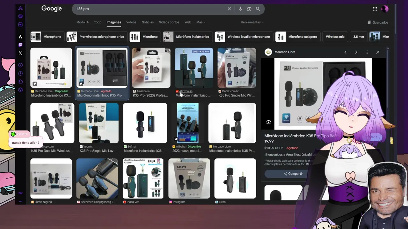This screenshot has width=408, height=229.
Task: Switch to the Videos tab
Action: pos(131,22)
